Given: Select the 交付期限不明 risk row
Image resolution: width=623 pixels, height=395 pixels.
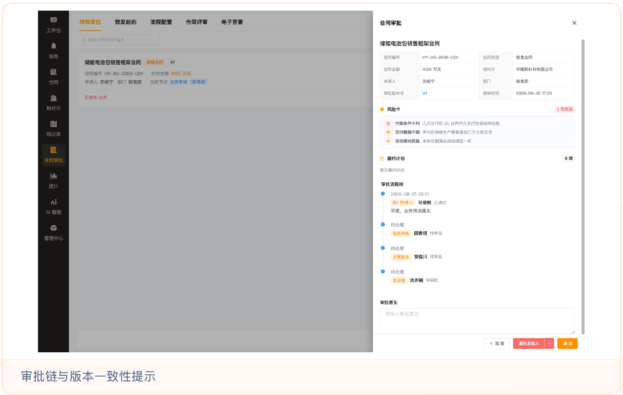Looking at the screenshot, I should 477,132.
